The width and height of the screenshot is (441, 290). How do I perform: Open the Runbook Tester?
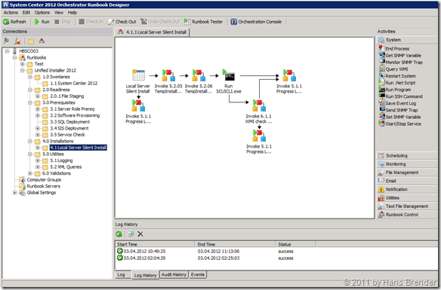203,22
